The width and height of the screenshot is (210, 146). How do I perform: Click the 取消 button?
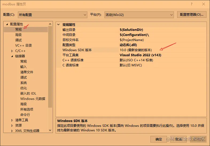coord(178,139)
